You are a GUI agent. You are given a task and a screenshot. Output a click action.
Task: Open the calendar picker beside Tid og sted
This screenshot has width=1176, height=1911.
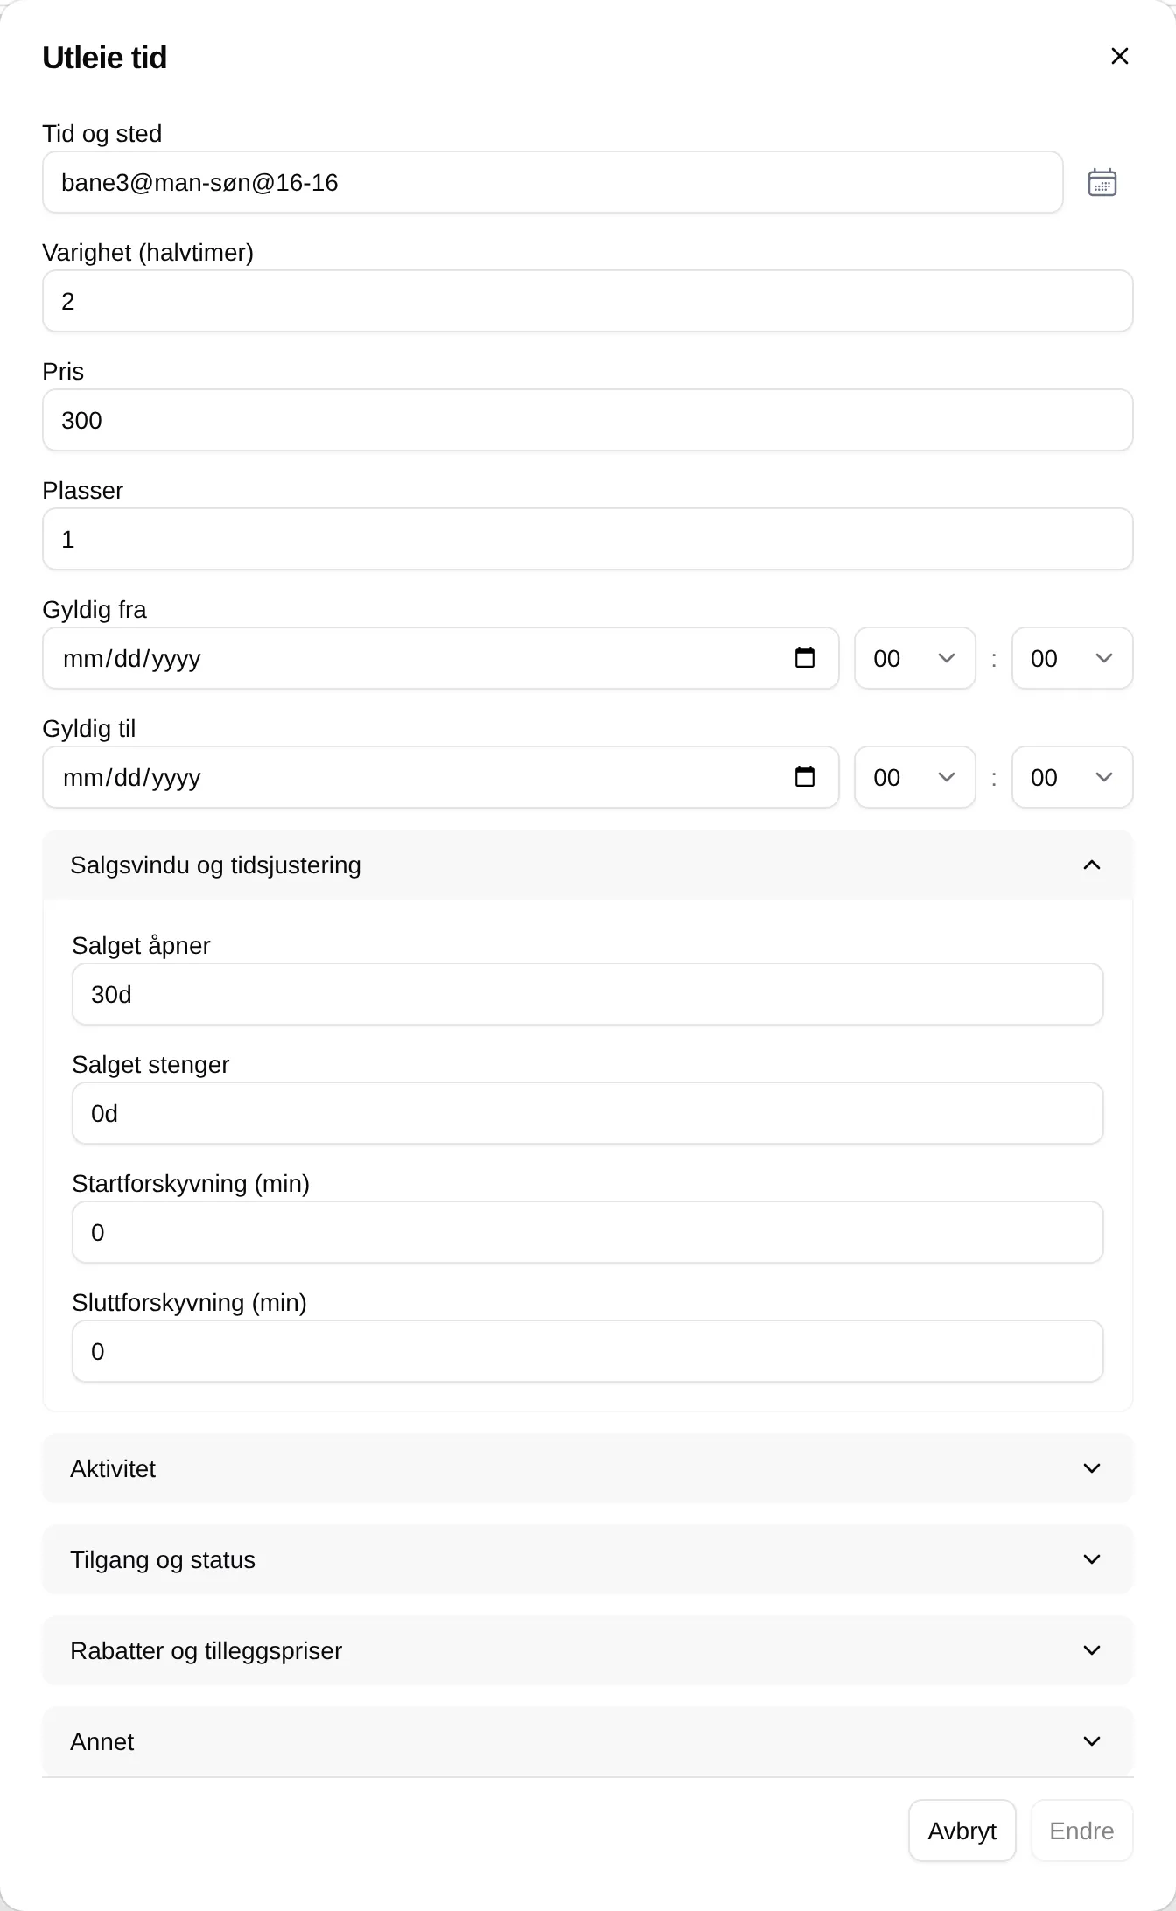coord(1102,182)
